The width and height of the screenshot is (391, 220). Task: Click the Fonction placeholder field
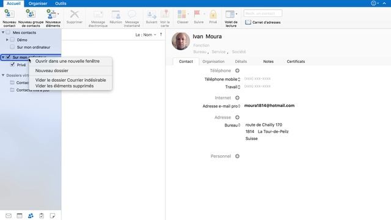(201, 45)
